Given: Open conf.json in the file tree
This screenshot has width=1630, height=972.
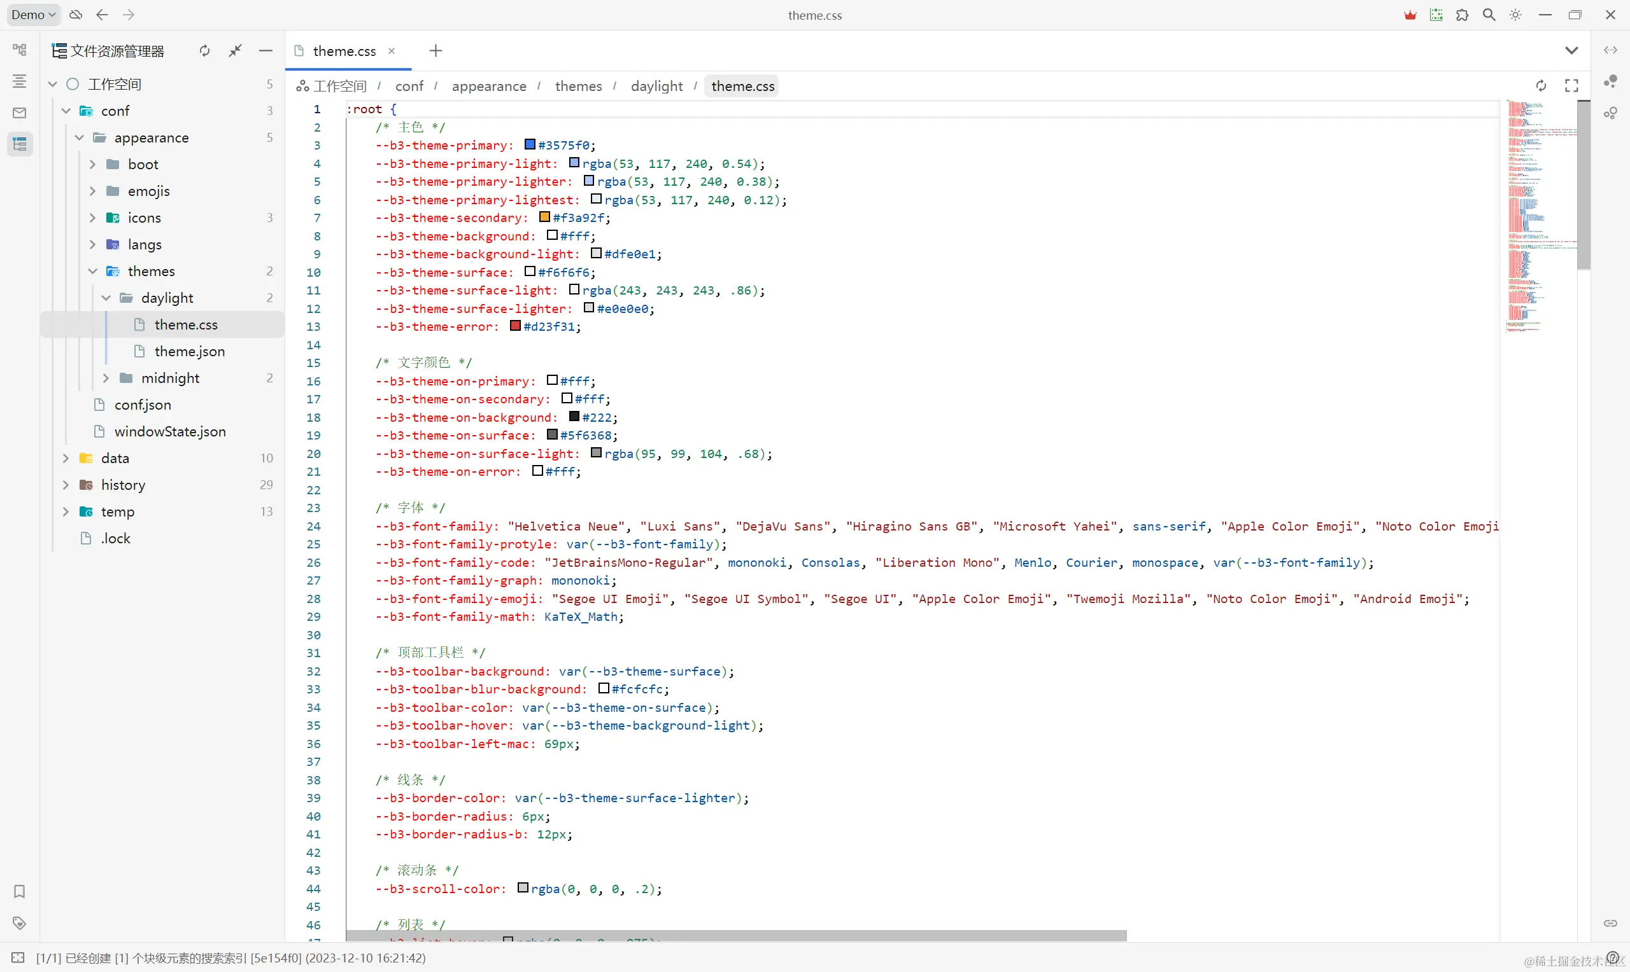Looking at the screenshot, I should [x=162, y=405].
